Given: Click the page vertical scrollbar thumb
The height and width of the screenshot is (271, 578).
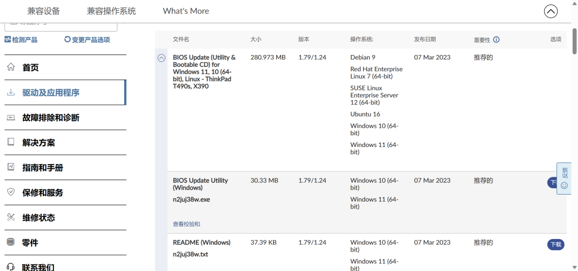Looking at the screenshot, I should click(x=575, y=41).
